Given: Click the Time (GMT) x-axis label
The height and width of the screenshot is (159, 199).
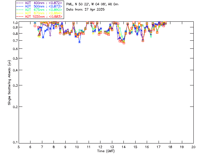Looking at the screenshot, I should (x=106, y=151).
